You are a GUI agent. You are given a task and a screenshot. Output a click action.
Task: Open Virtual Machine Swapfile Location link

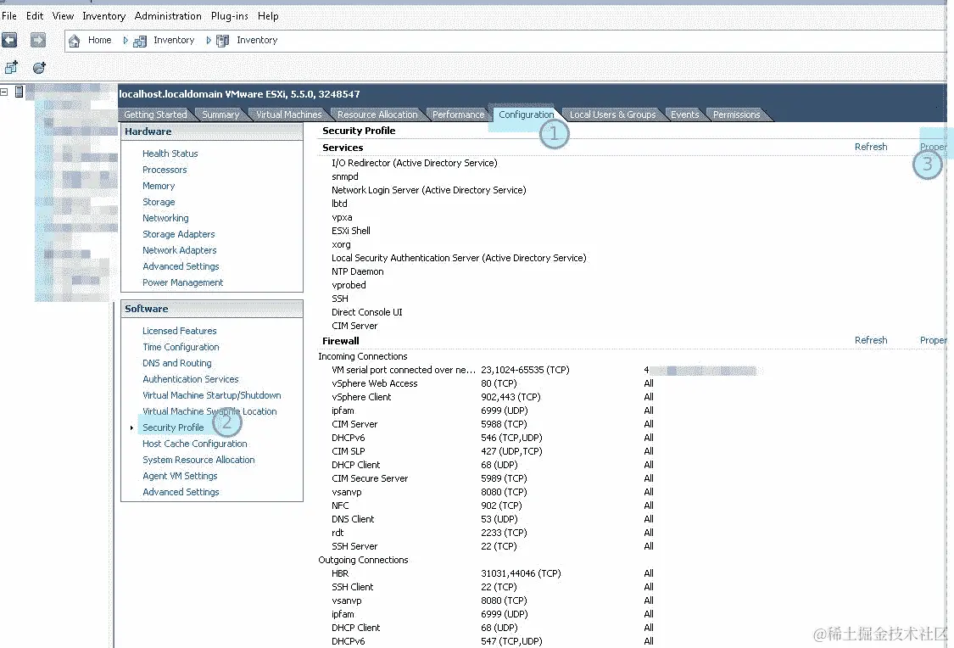pos(209,411)
